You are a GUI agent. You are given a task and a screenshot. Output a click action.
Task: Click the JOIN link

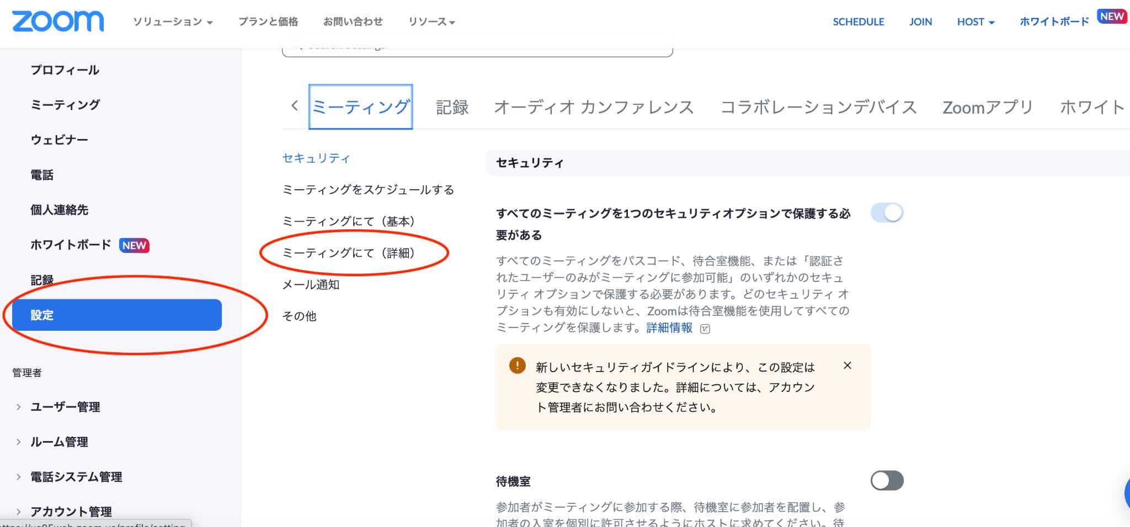921,22
